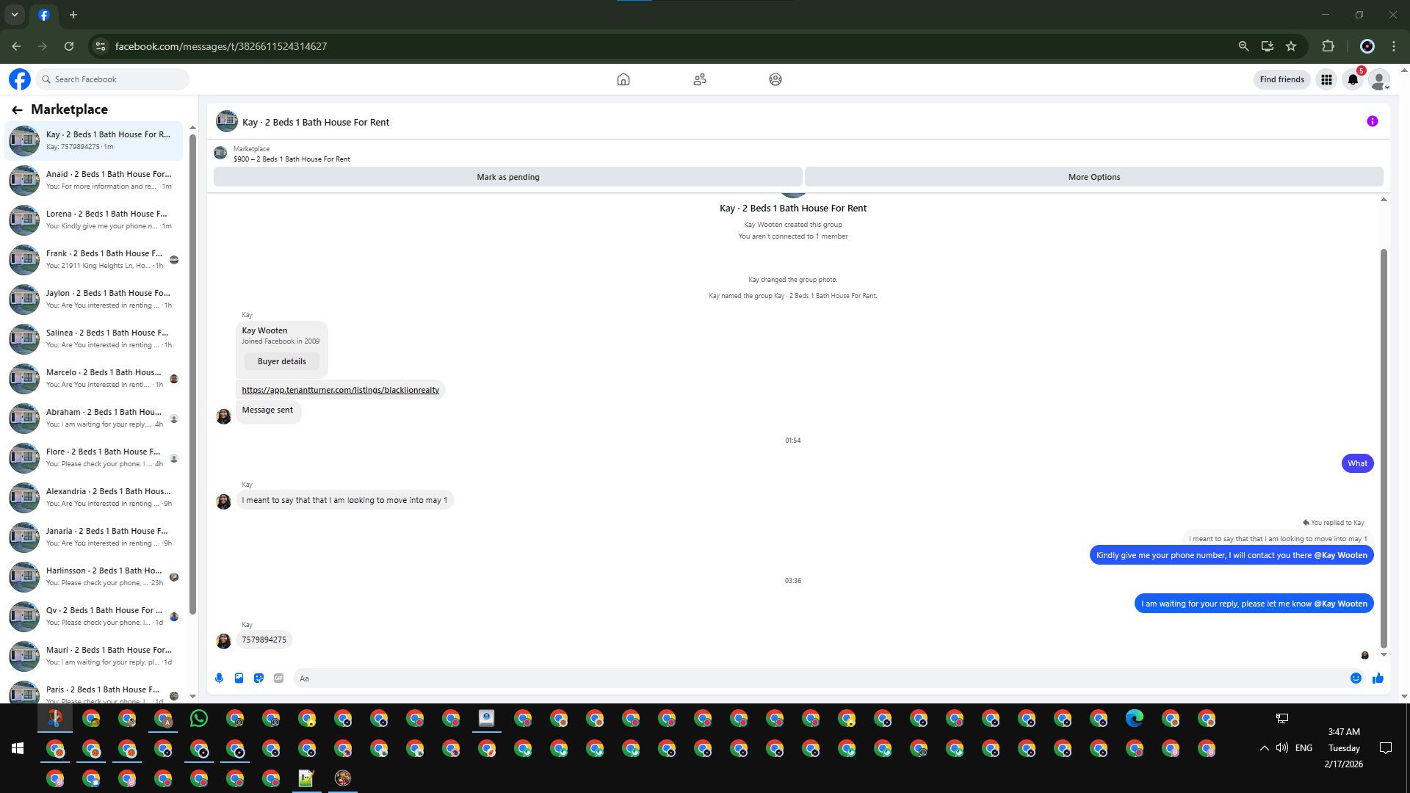Open the Marcelo conversation
The width and height of the screenshot is (1410, 793).
tap(94, 378)
